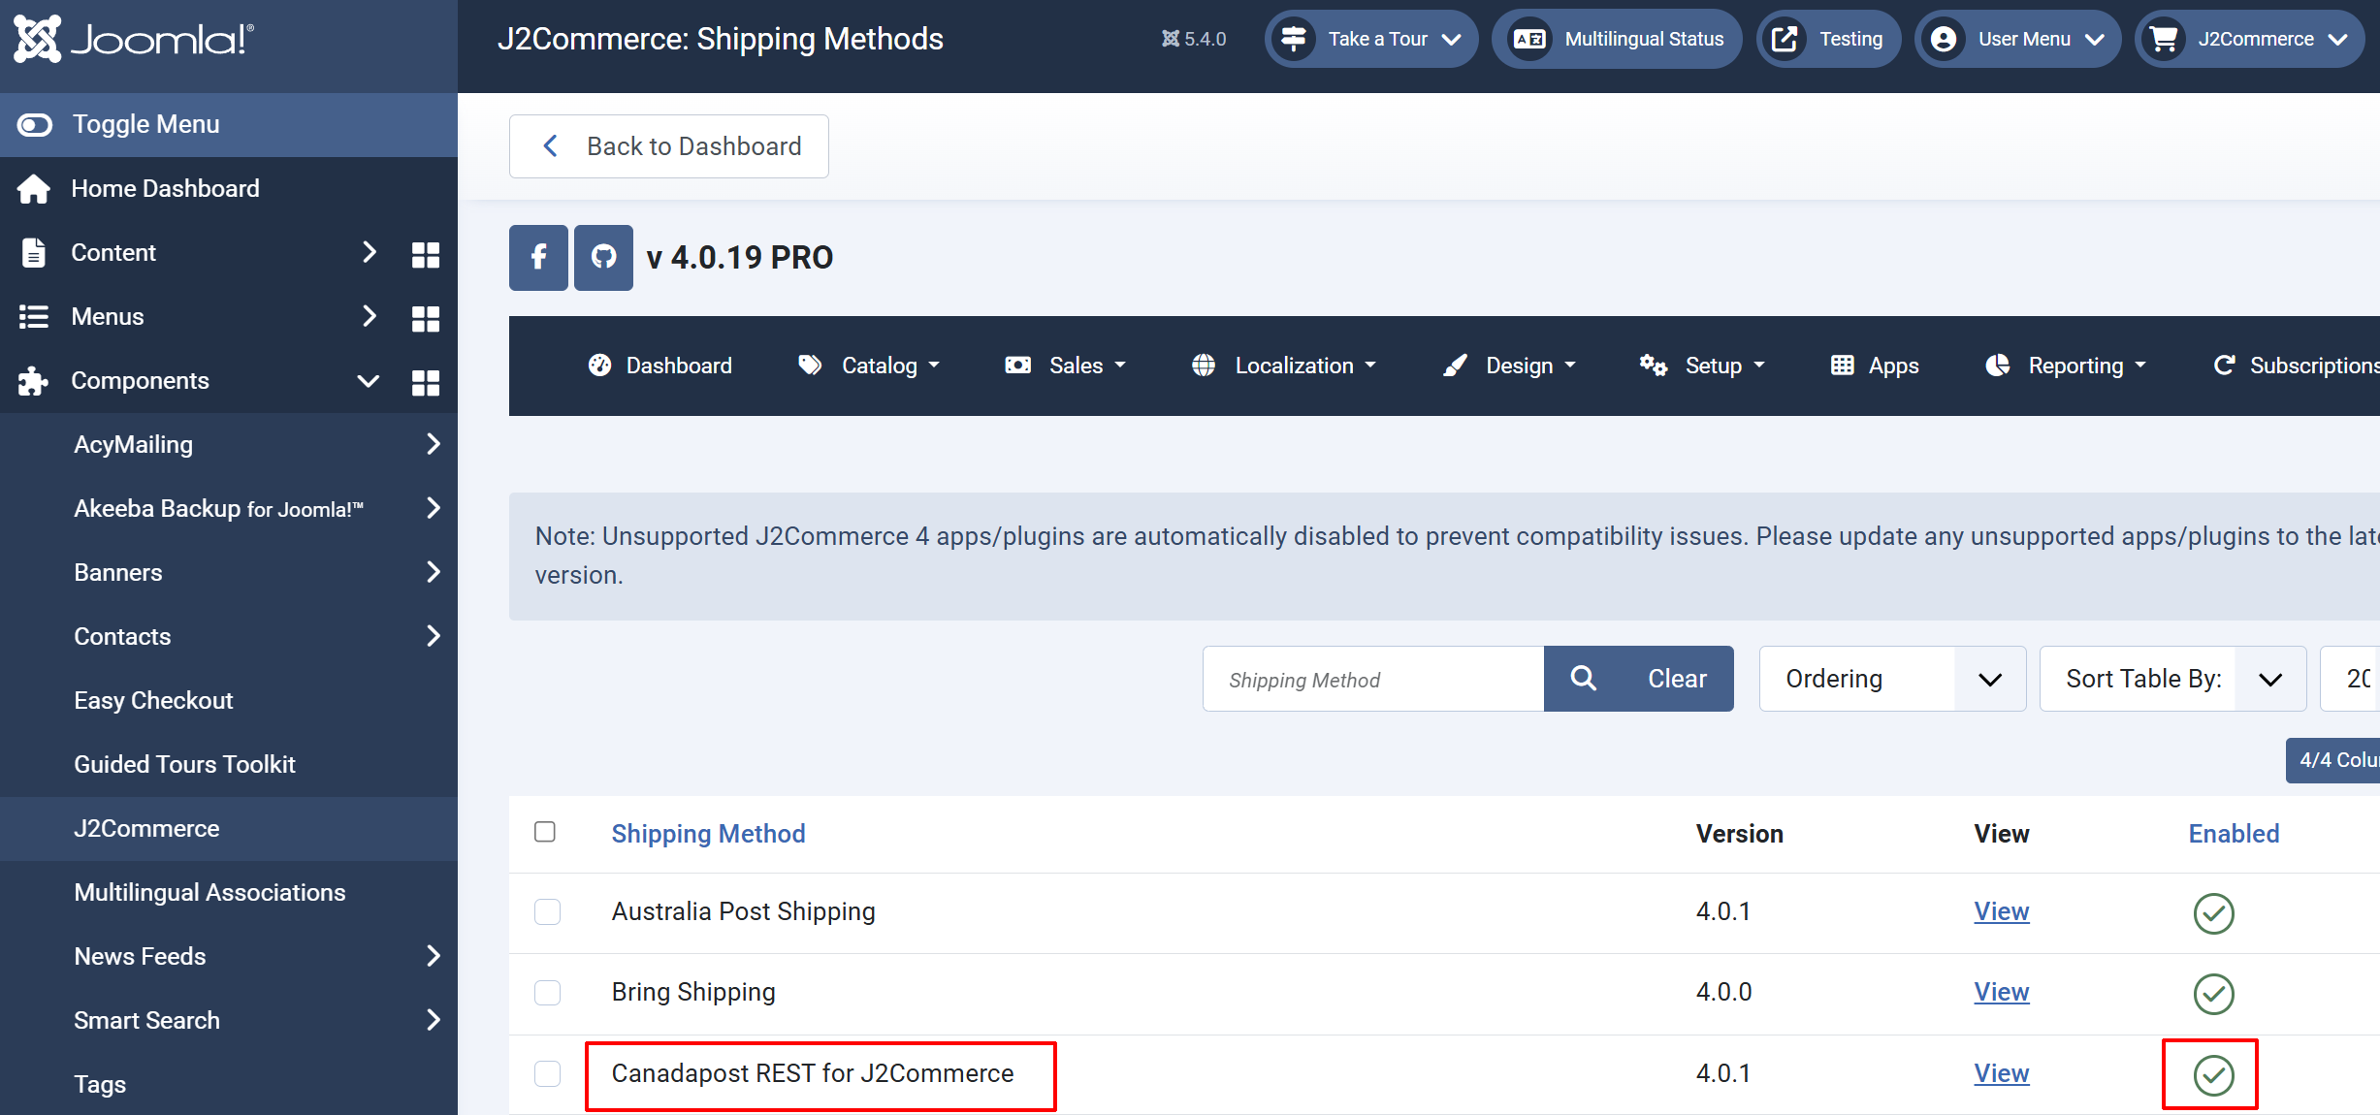The image size is (2380, 1115).
Task: Toggle the sidebar with Toggle Menu
Action: coord(229,125)
